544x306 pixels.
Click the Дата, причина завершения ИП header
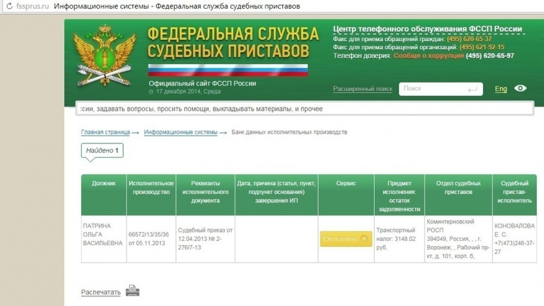[x=276, y=195]
